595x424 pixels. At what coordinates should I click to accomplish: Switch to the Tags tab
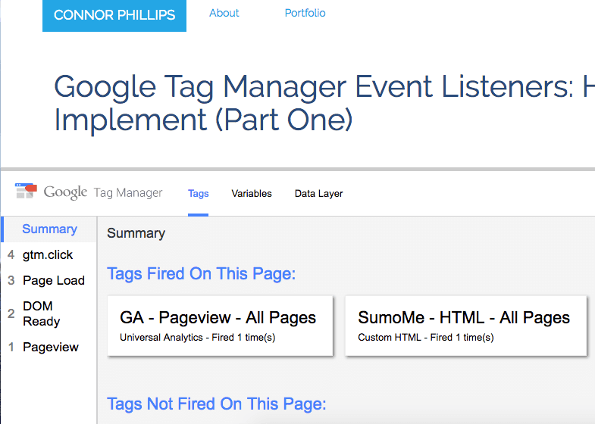pos(198,194)
